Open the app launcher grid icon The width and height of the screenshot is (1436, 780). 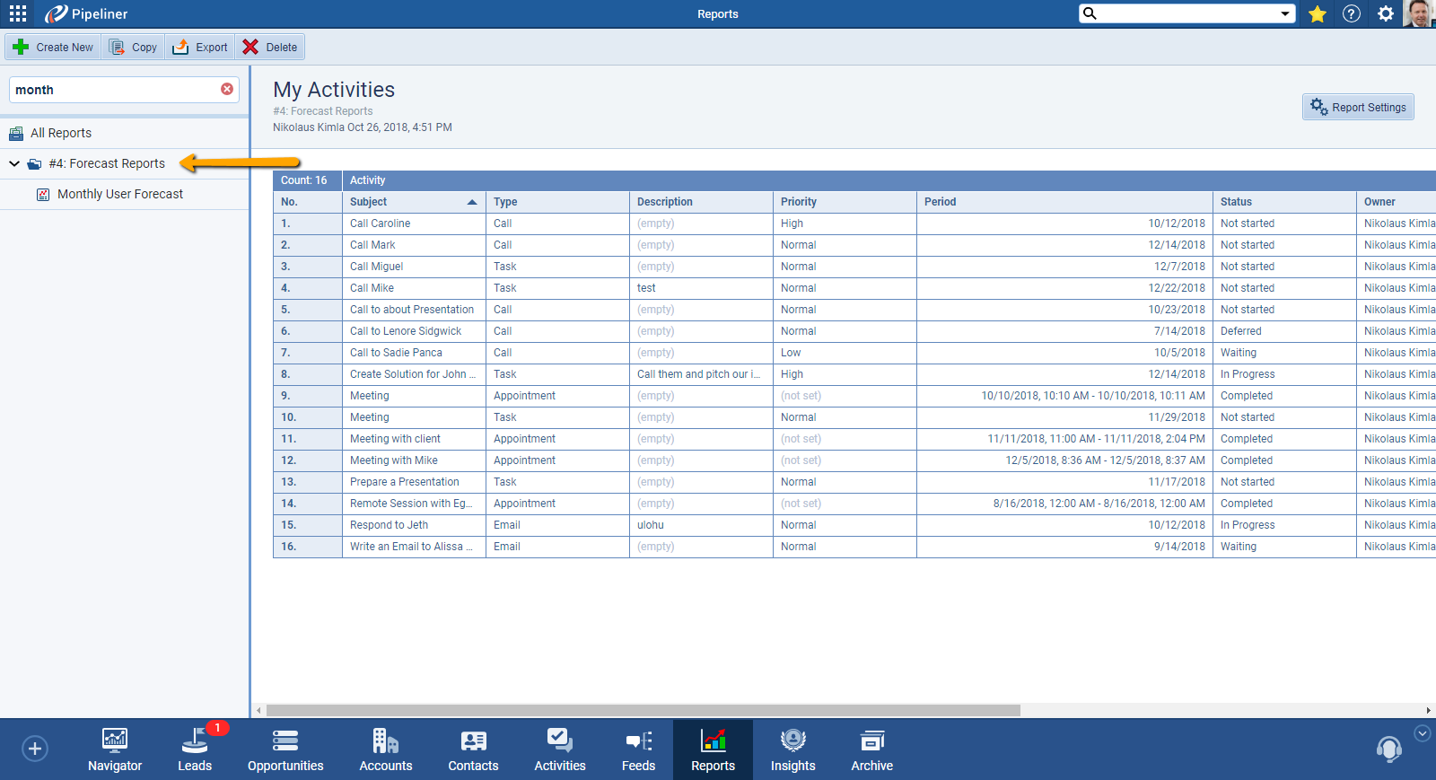[18, 13]
